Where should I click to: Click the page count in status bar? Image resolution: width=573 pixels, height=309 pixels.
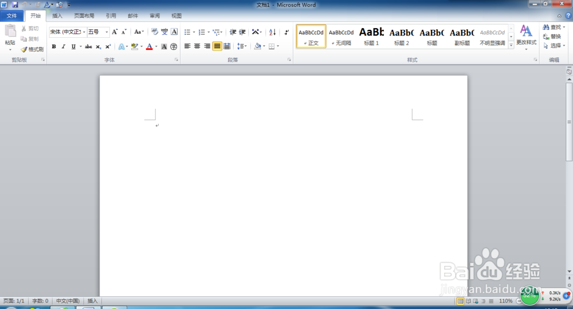[x=14, y=301]
